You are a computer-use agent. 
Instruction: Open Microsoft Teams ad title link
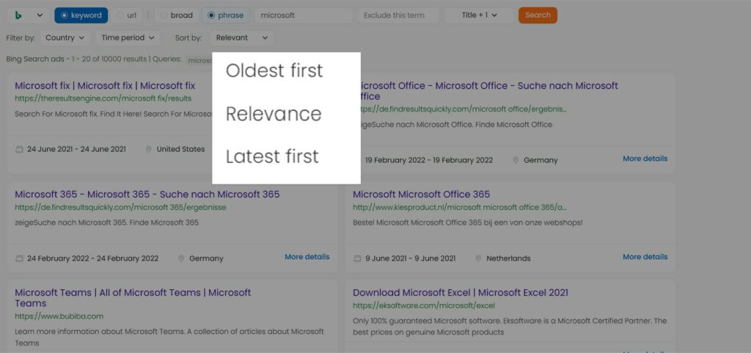point(133,298)
